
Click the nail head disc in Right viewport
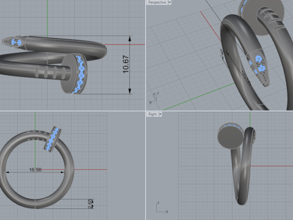pos(231,137)
